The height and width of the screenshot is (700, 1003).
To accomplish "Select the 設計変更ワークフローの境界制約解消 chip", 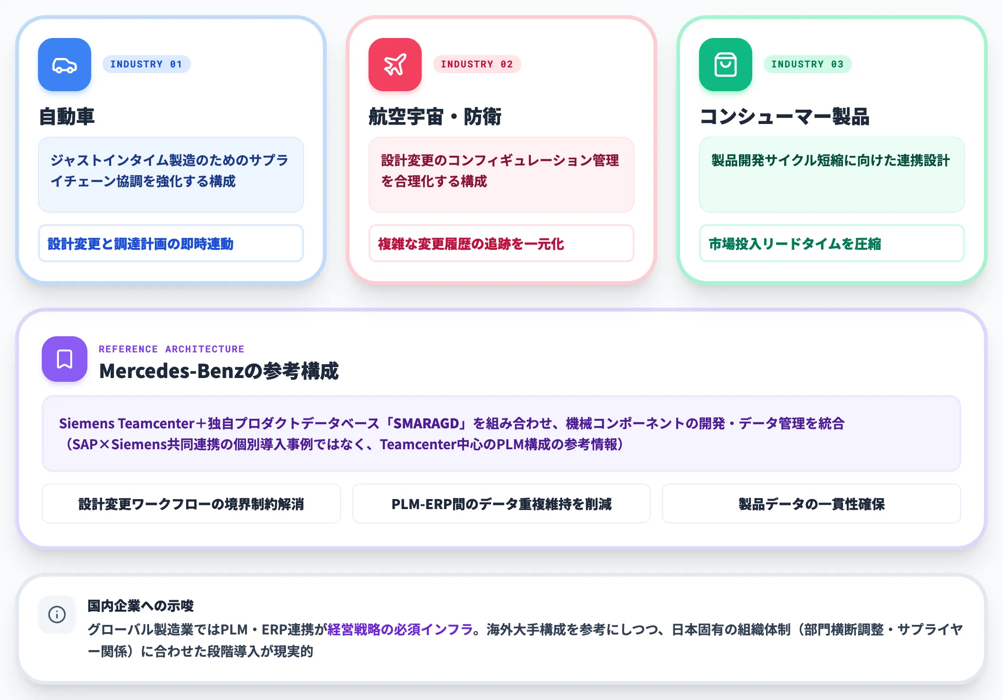I will tap(191, 503).
